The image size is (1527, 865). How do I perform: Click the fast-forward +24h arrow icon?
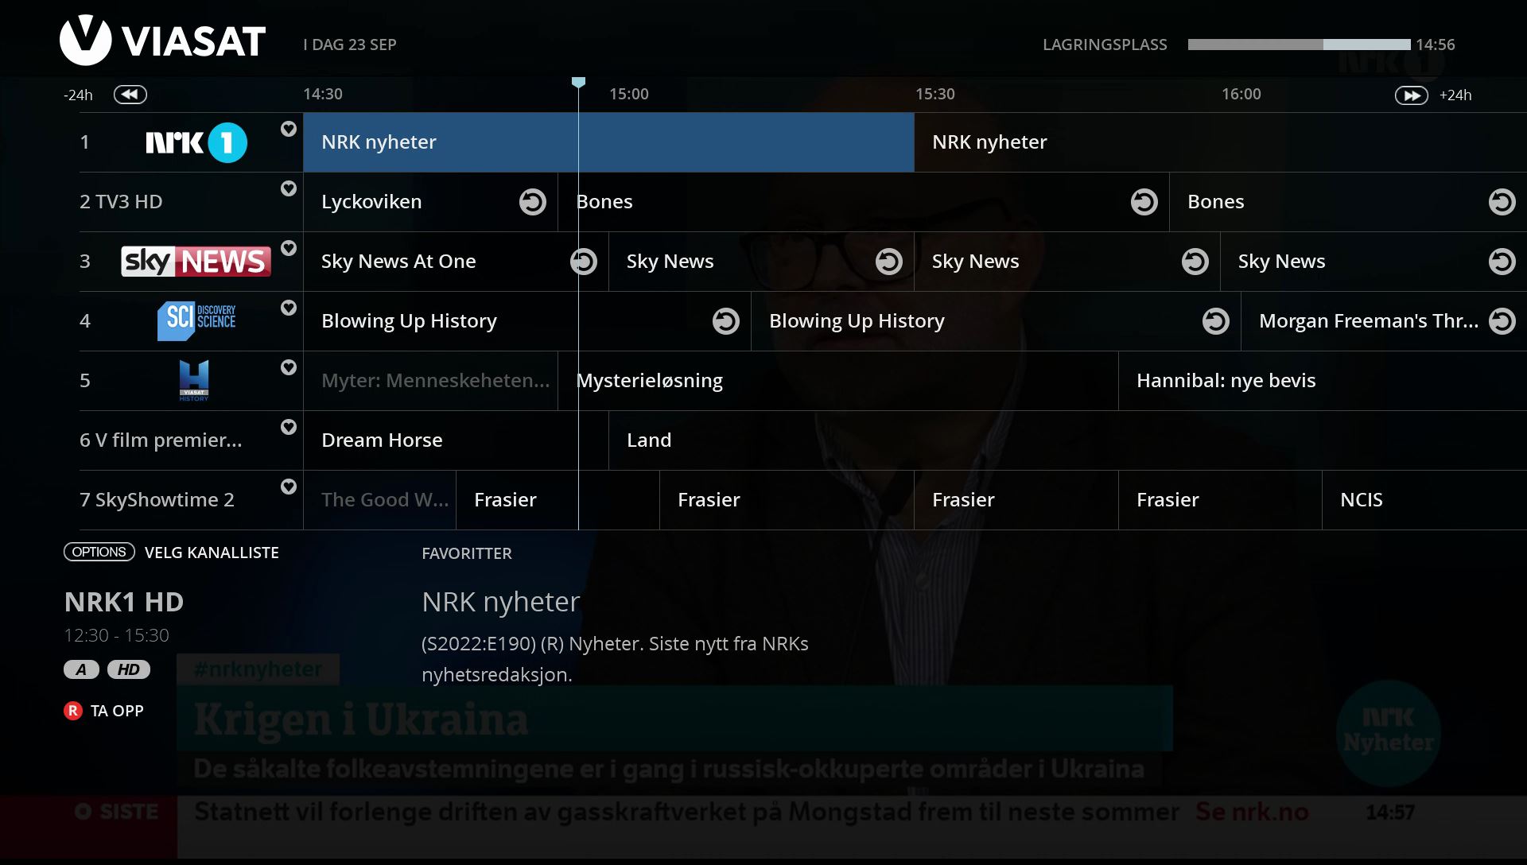[1411, 95]
